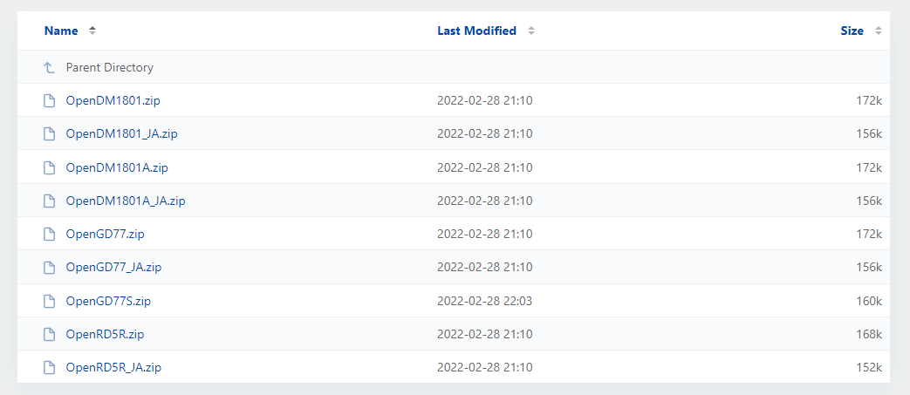Click the file icon beside OpenDM1801.zip
The image size is (910, 395).
click(50, 100)
